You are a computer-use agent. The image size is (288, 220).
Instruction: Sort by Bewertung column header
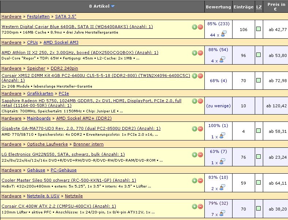click(218, 7)
